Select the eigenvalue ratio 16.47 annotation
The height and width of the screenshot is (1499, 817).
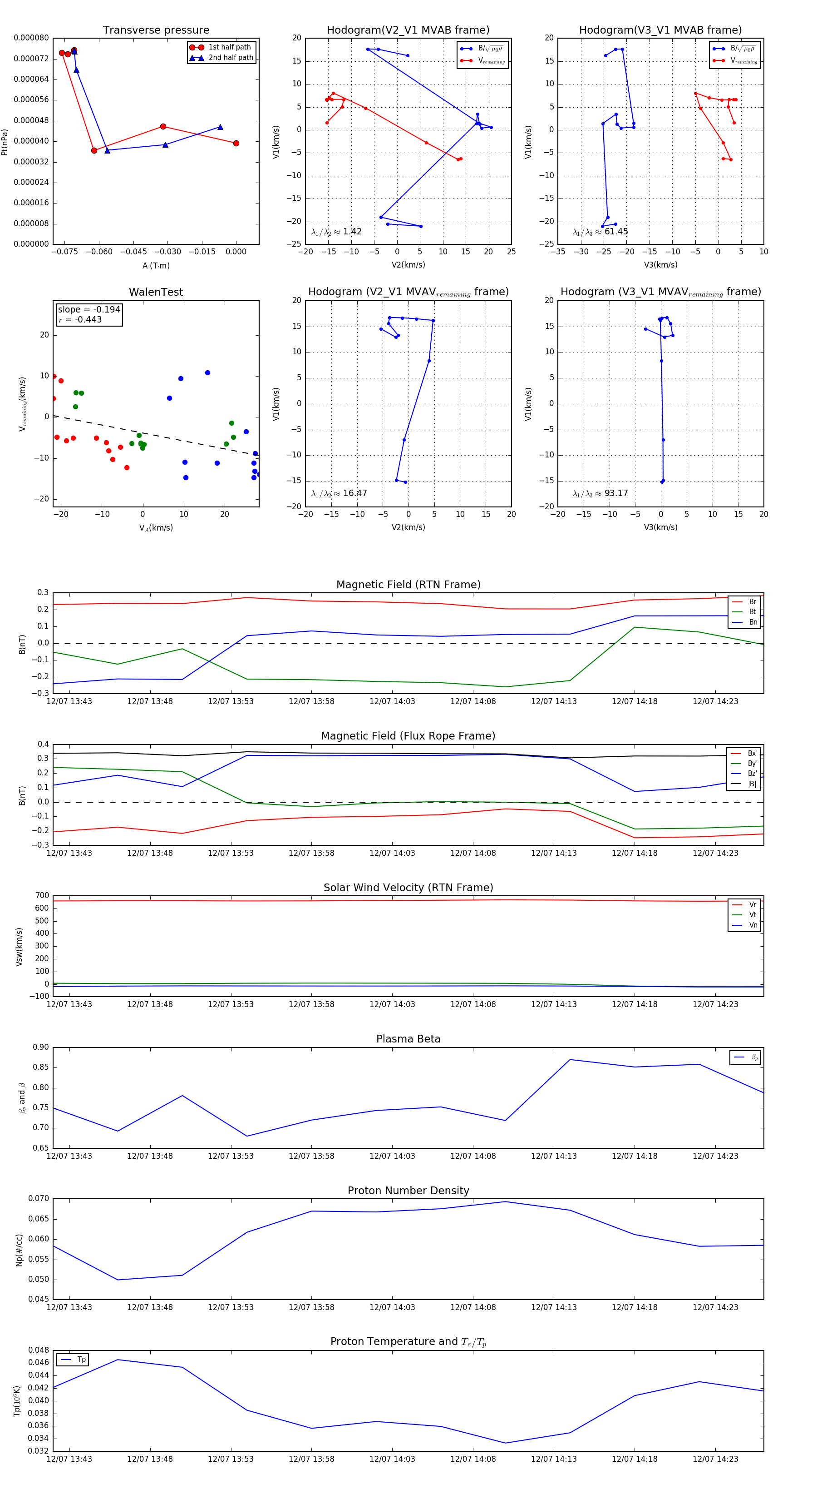tap(339, 493)
